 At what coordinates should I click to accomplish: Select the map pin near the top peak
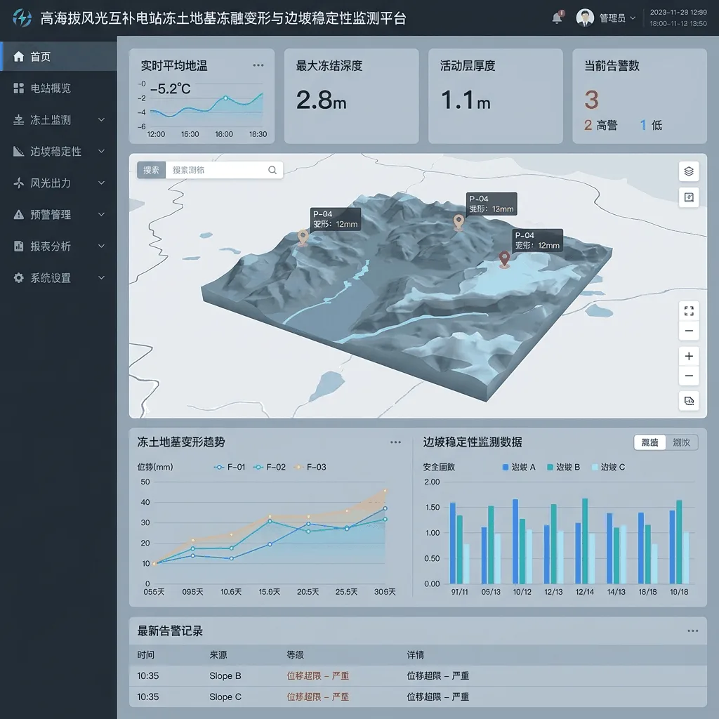click(x=459, y=222)
